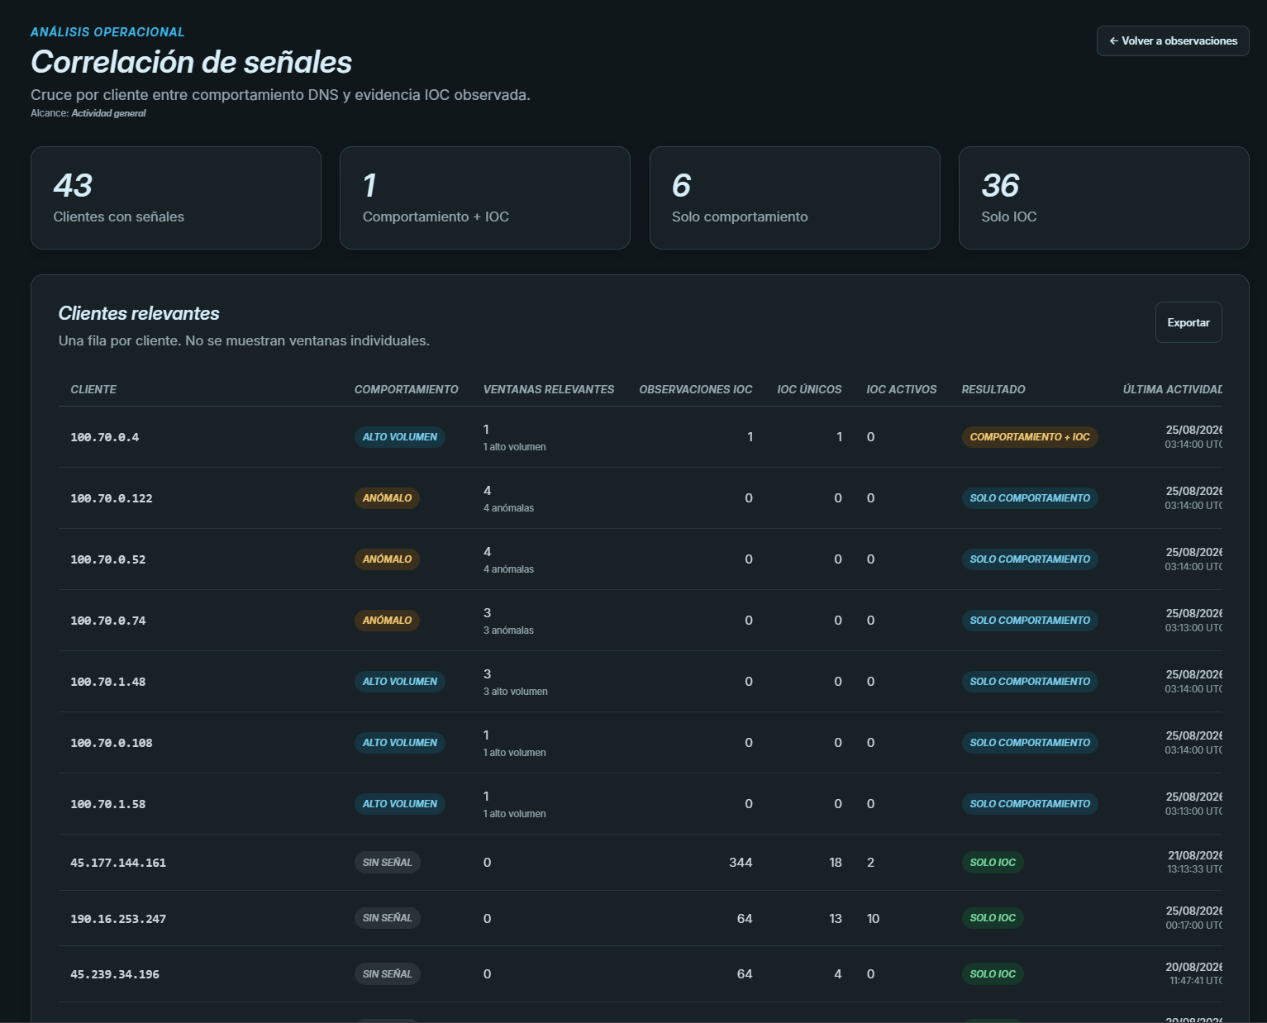The width and height of the screenshot is (1267, 1023).
Task: Select client 100.70.1.58
Action: (108, 804)
